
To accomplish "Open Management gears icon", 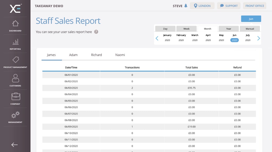I will (15, 115).
